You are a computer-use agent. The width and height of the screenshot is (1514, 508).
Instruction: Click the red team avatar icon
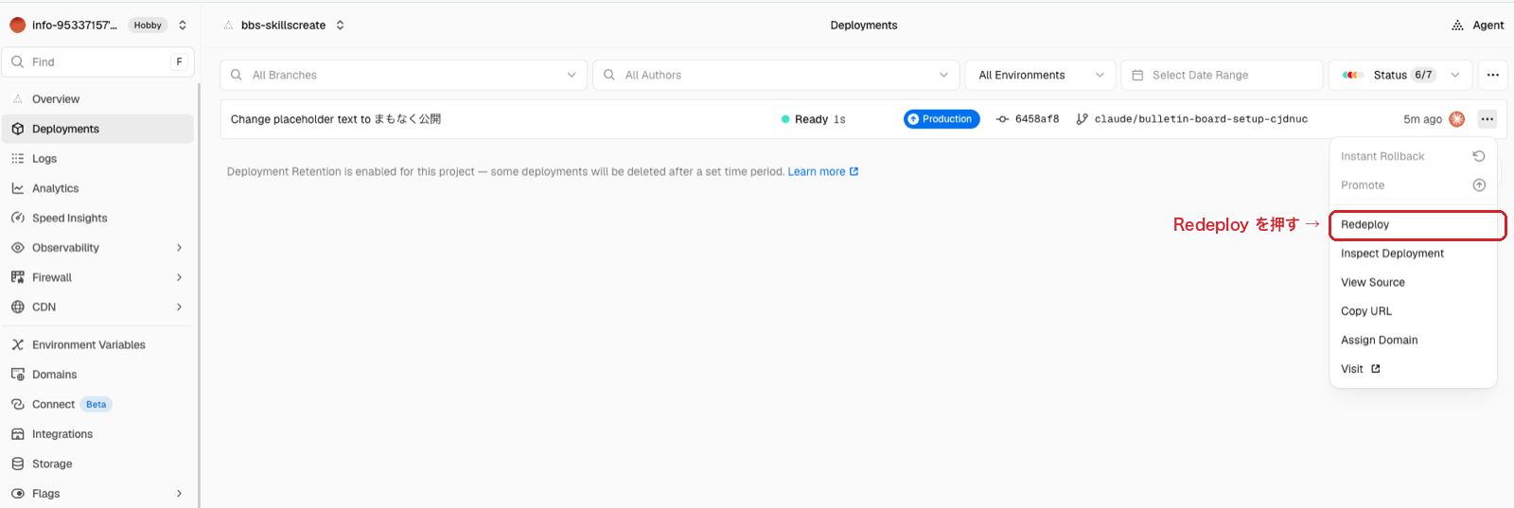tap(17, 25)
